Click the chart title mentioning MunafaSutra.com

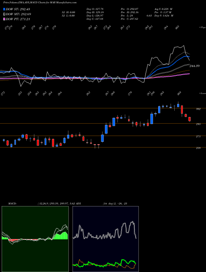(40, 2)
